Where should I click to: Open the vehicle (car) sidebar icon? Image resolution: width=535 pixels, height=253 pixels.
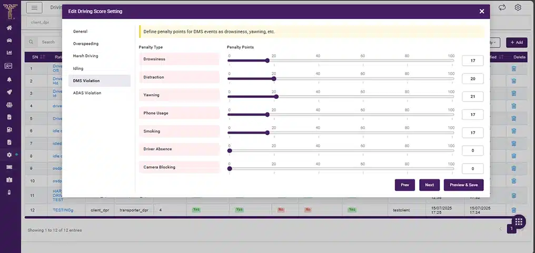click(9, 40)
